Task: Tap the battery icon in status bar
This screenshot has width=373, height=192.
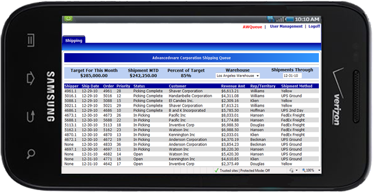Action: point(290,19)
